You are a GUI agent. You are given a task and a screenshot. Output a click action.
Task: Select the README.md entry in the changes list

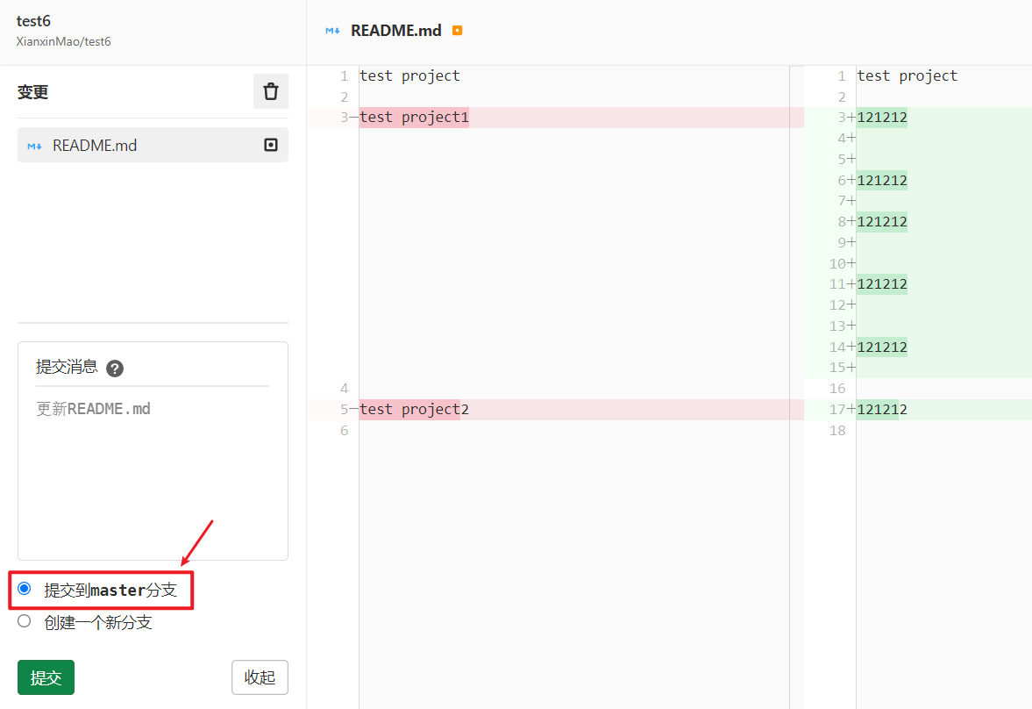[105, 145]
